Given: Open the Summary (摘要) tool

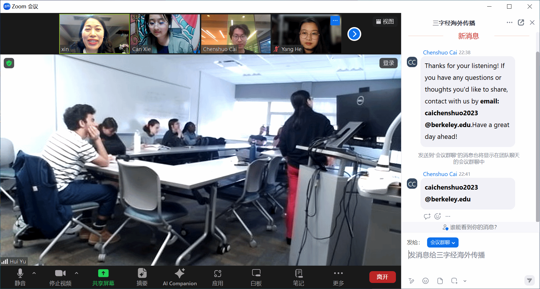Looking at the screenshot, I should click(142, 277).
